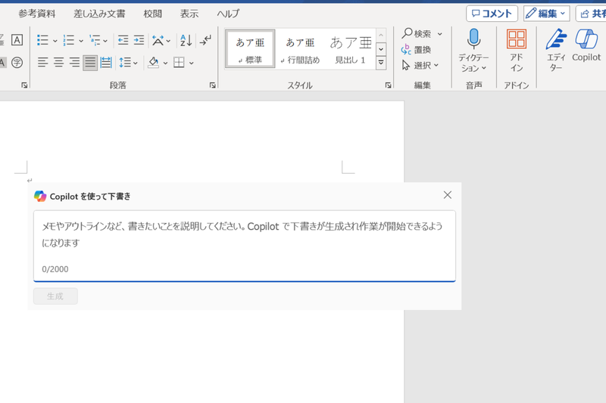Open font group dialog launcher

24,85
